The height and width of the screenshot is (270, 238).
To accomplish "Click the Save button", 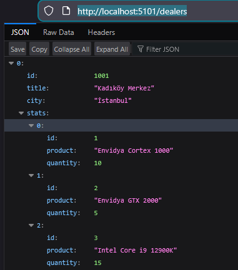I will tap(17, 49).
